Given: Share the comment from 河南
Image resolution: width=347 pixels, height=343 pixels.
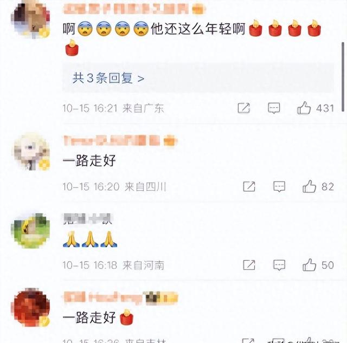Looking at the screenshot, I should (249, 265).
